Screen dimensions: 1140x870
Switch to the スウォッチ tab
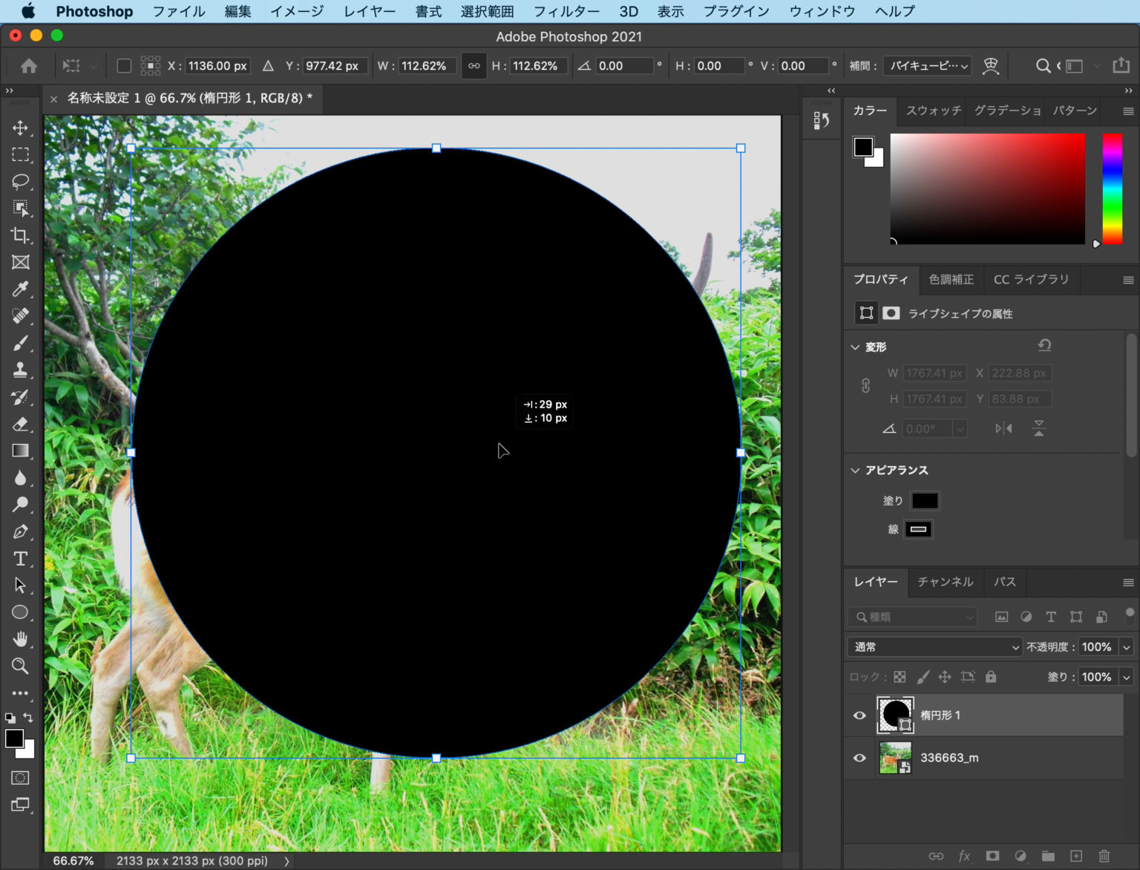click(x=933, y=111)
